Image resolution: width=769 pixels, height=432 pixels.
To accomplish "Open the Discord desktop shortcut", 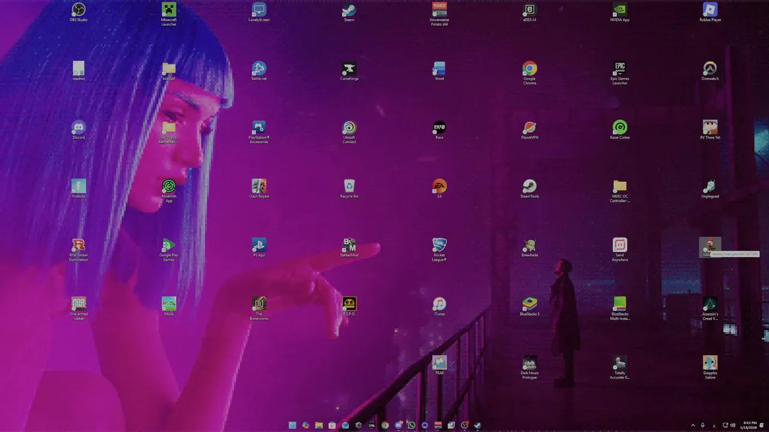I will coord(79,130).
